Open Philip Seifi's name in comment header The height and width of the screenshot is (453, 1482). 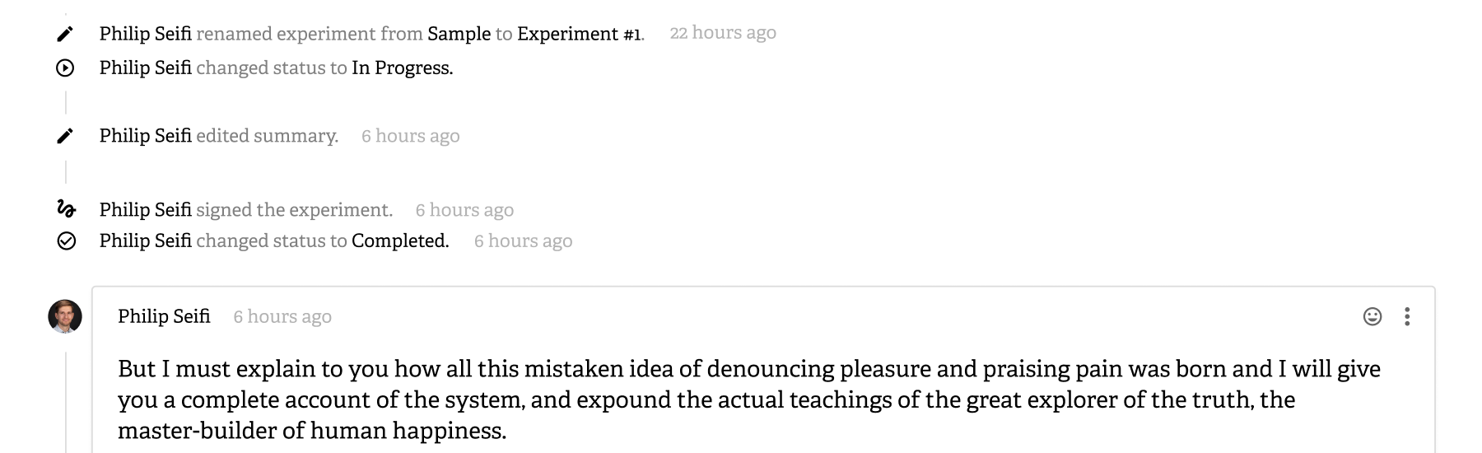(164, 316)
